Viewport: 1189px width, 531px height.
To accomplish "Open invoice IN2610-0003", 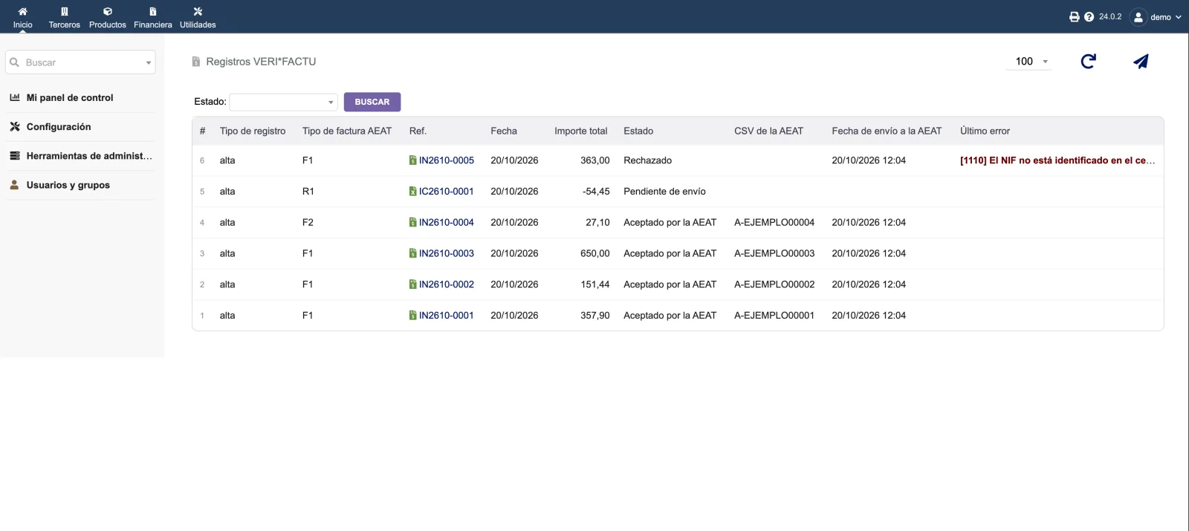I will point(447,254).
